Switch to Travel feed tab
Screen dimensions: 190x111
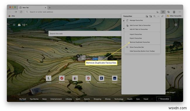146,99
